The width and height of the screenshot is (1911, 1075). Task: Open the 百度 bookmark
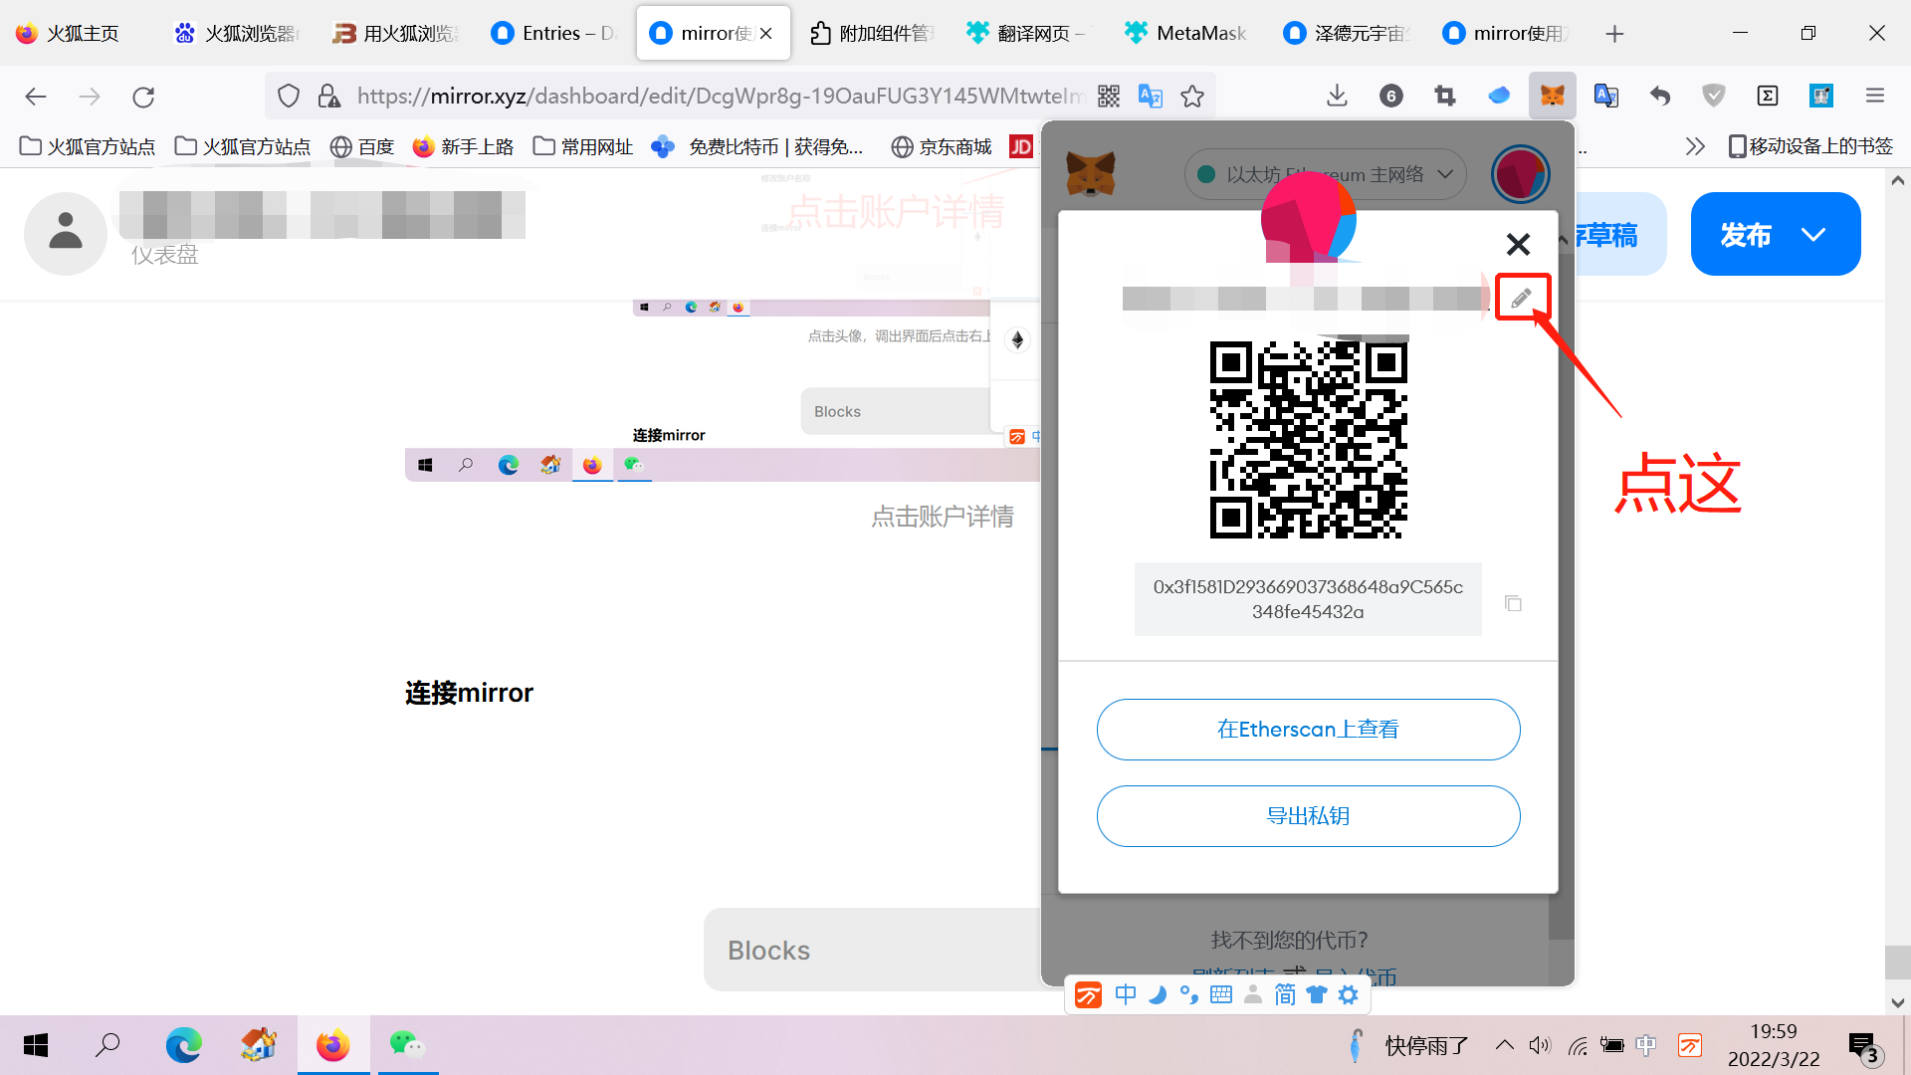362,146
